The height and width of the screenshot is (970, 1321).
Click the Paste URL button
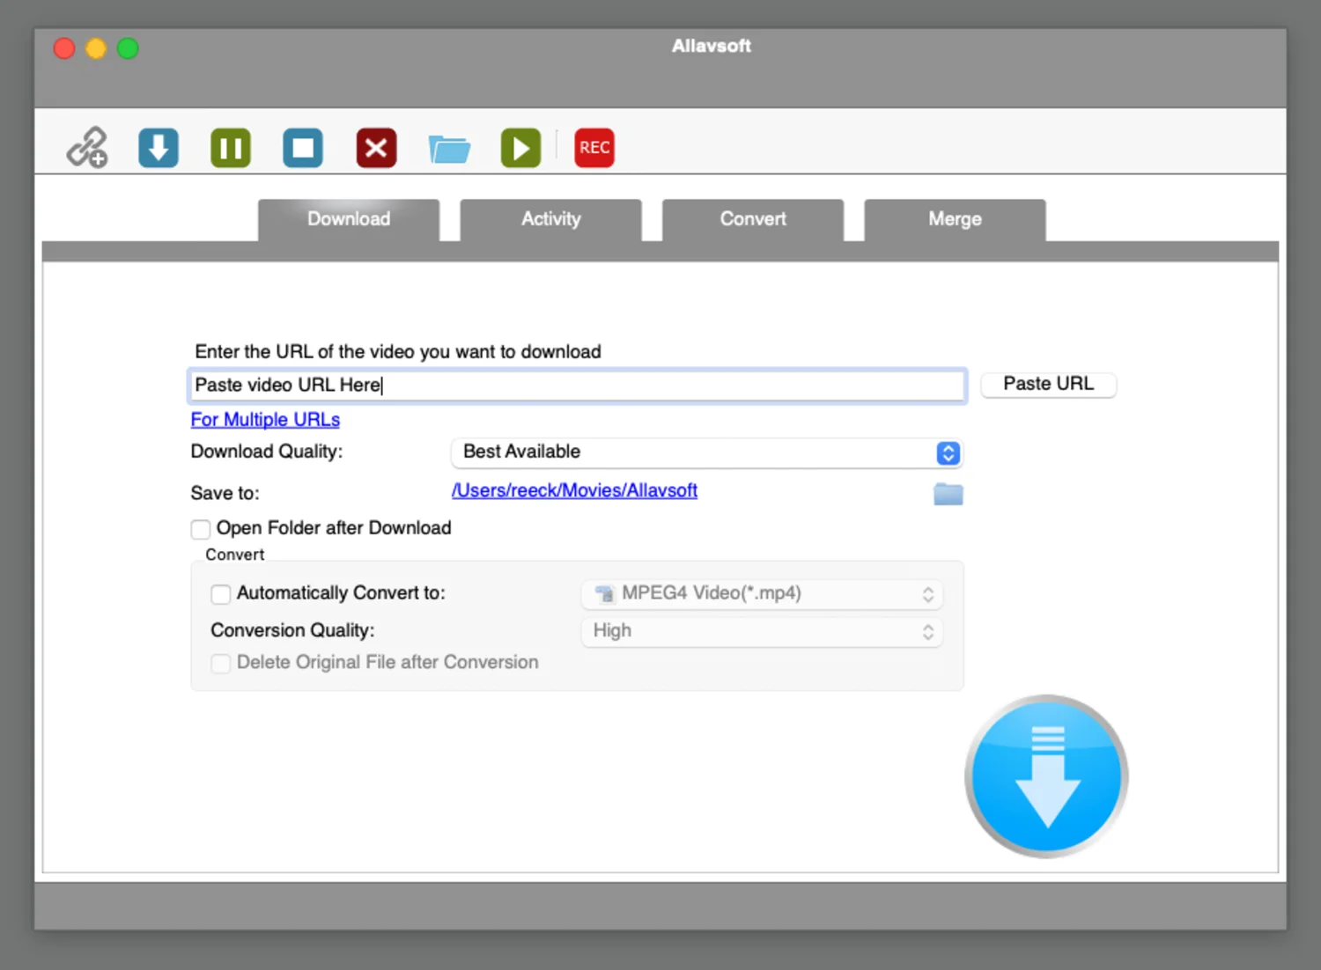coord(1048,384)
